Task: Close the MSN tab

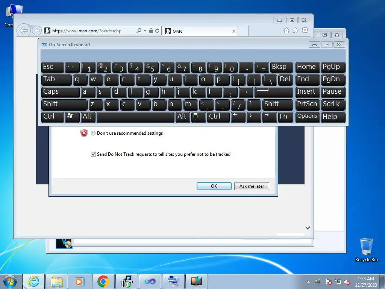Action: [234, 31]
